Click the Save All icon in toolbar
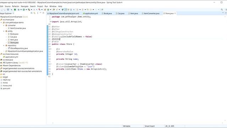This screenshot has width=227, height=128. tap(5, 10)
